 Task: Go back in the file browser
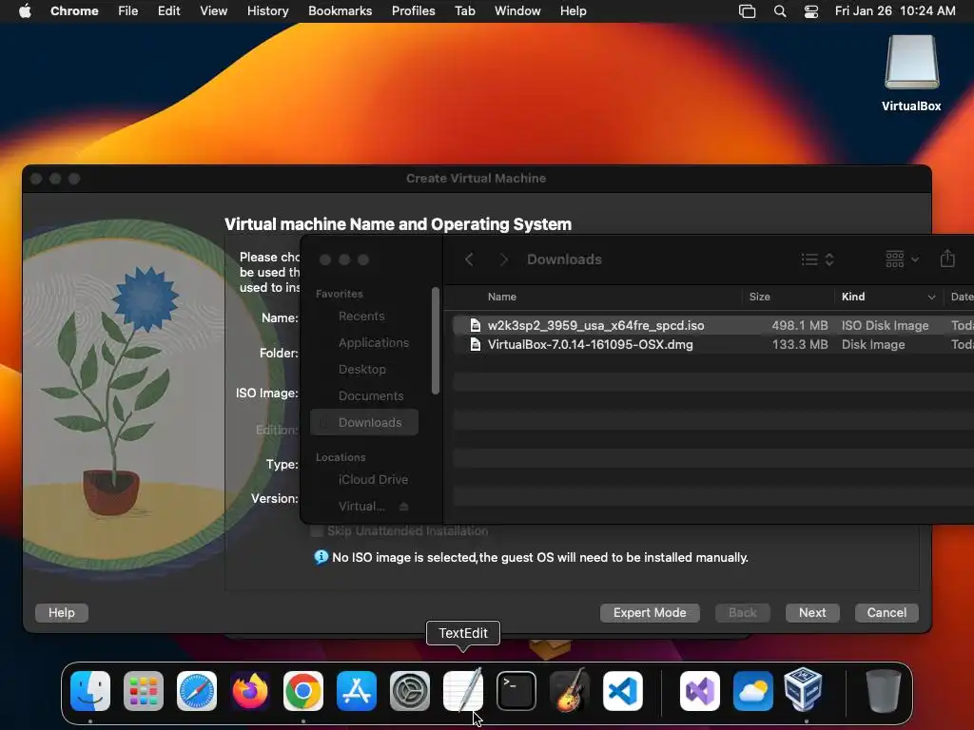point(470,259)
